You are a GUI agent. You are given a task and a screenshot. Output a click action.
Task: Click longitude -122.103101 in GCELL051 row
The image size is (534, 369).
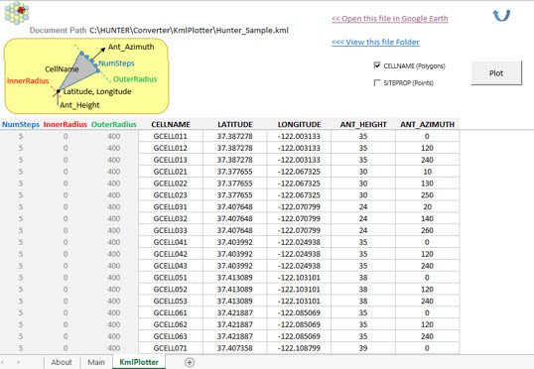point(299,278)
